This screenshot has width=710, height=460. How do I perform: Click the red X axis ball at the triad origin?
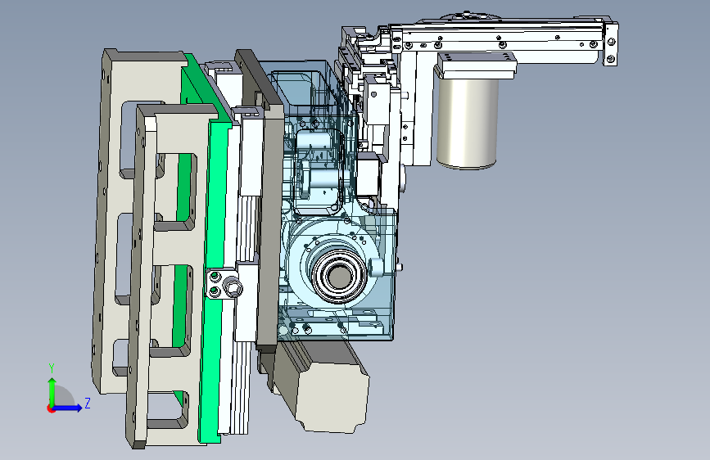tap(50, 408)
